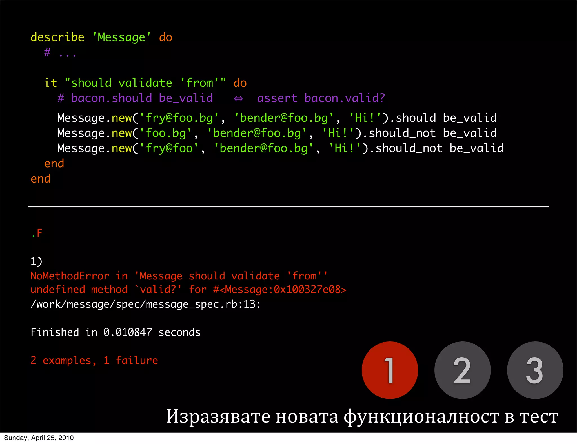Viewport: 577px width, 444px height.
Task: Click the gray step 3 circle
Action: tap(535, 370)
